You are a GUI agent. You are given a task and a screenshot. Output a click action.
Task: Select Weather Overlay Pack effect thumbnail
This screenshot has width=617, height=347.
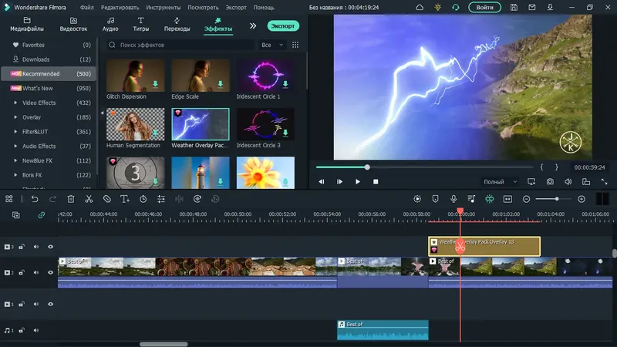[201, 124]
